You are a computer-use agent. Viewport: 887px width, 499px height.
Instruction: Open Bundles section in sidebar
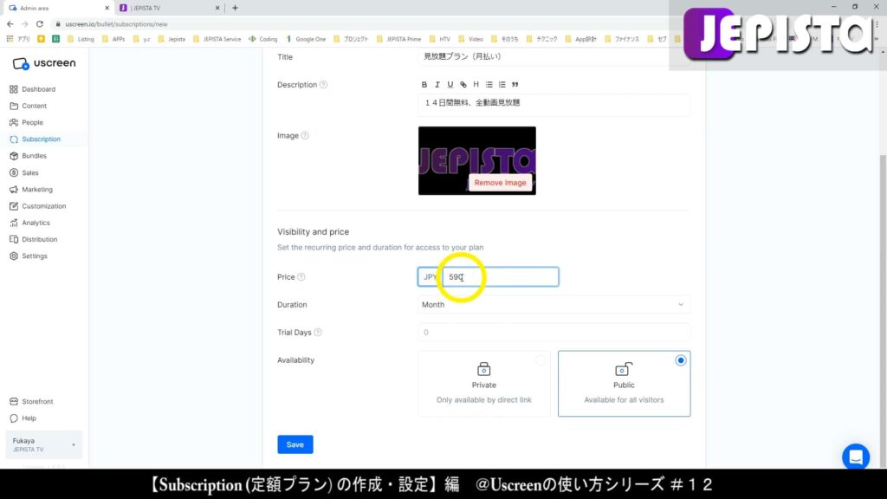(x=29, y=156)
